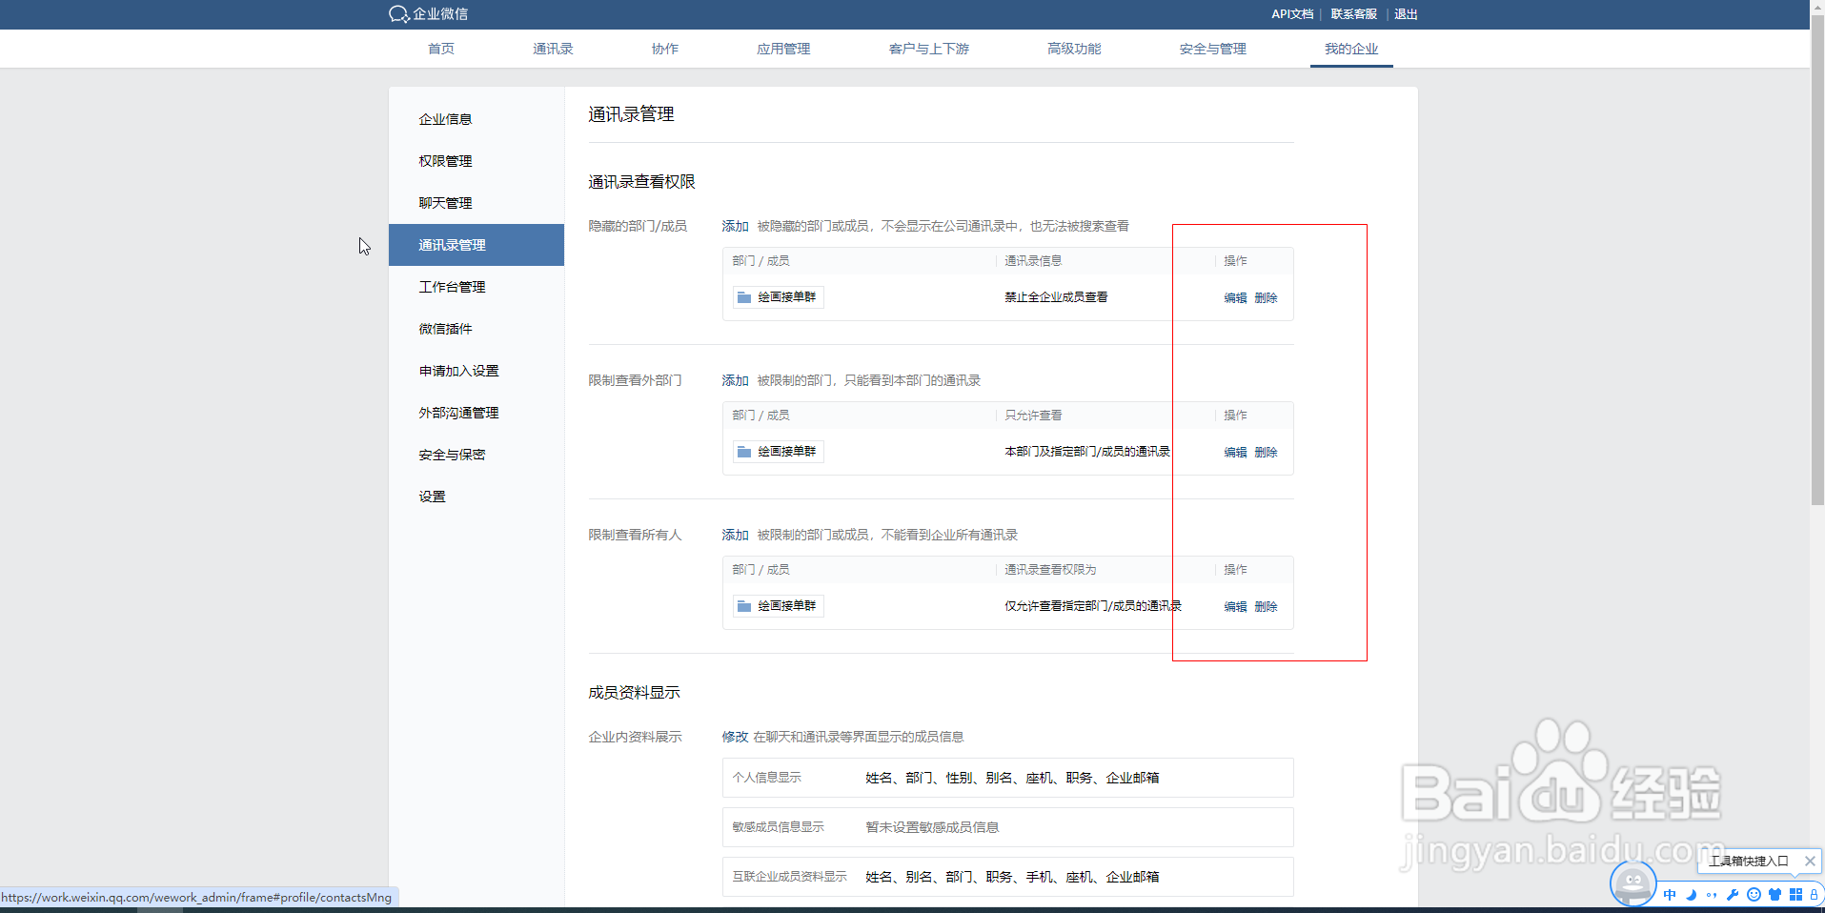Click 编辑 on the 禁止全企业成员查看 row
Image resolution: width=1825 pixels, height=913 pixels.
(1234, 296)
